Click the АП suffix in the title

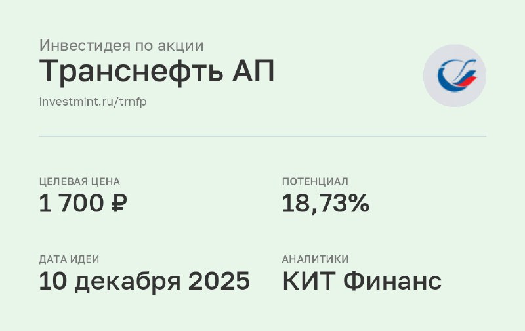point(253,71)
